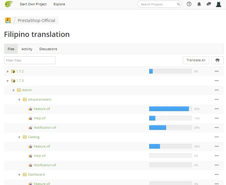Open options menu for Advparameters folder
The height and width of the screenshot is (185, 226).
216,99
